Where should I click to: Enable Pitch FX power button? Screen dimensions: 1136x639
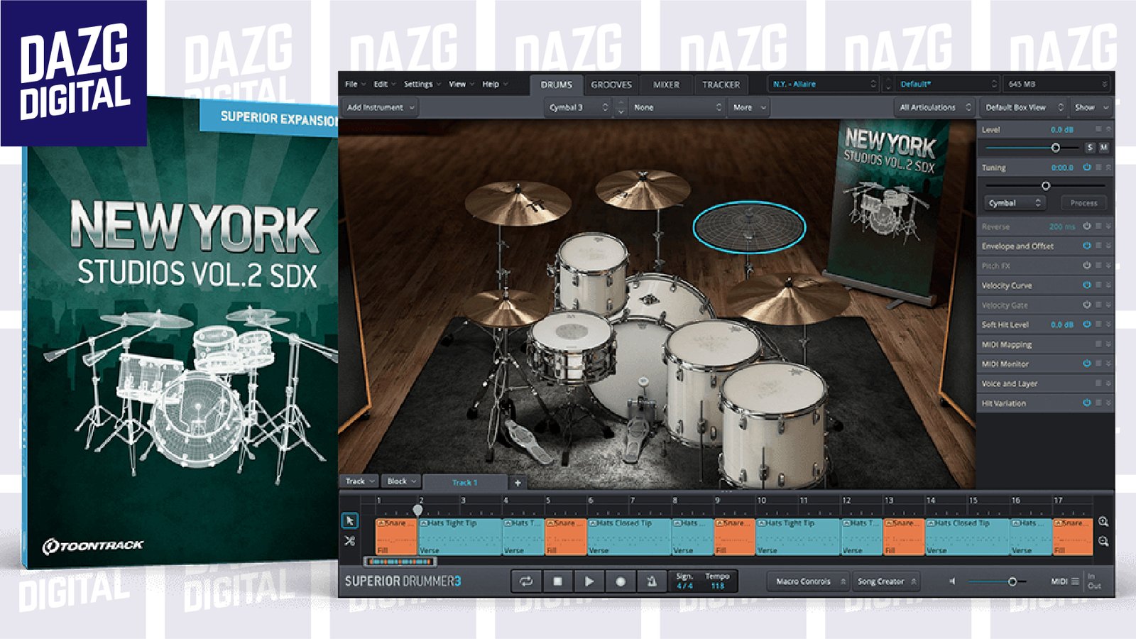point(1087,266)
